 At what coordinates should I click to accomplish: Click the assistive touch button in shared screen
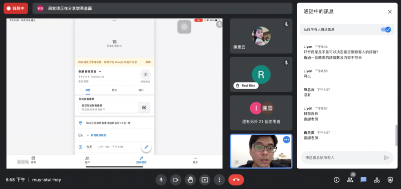[x=184, y=27]
